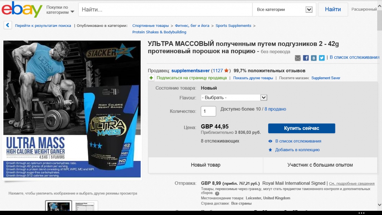Open the Flavour dropdown

pos(234,98)
